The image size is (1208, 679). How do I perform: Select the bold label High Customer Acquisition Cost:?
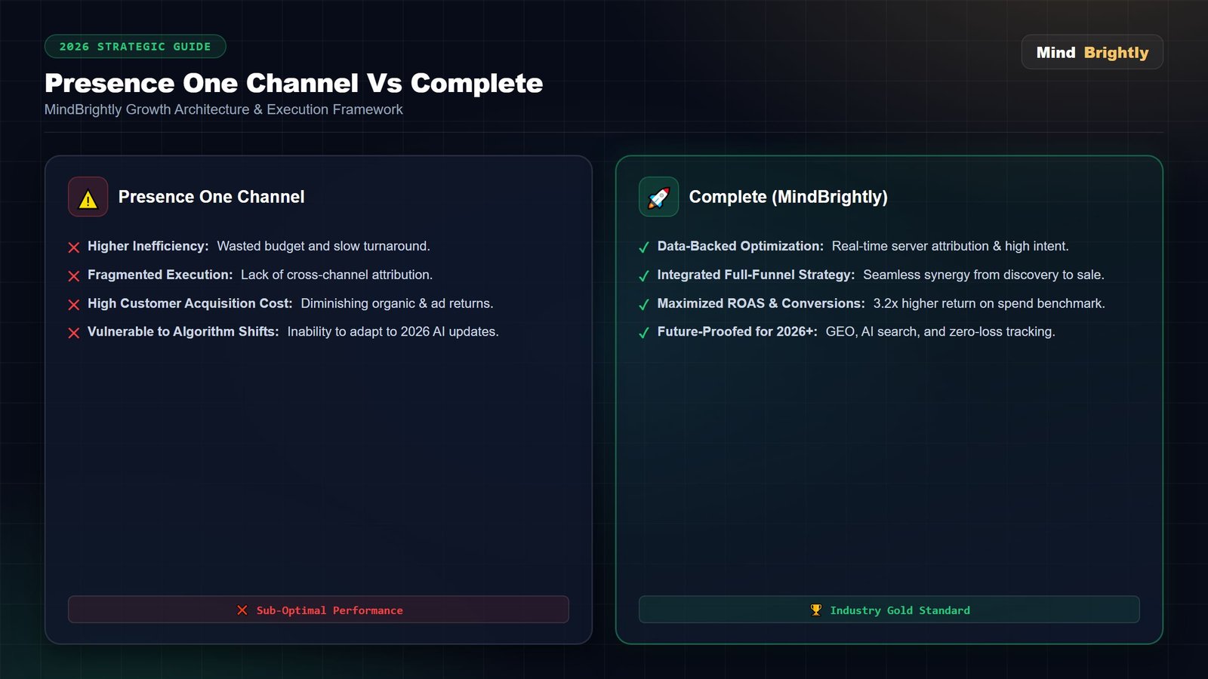tap(190, 303)
